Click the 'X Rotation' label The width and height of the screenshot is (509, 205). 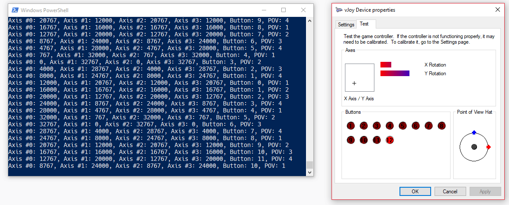[435, 65]
